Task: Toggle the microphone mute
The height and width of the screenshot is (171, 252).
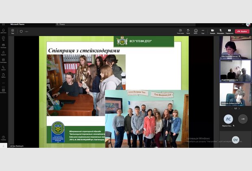Action: [220, 31]
